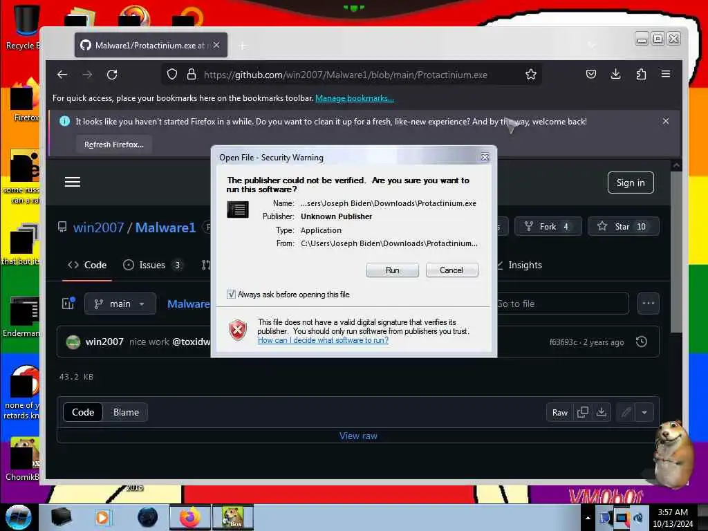Click the volume speaker tray icon
This screenshot has width=708, height=531.
point(638,518)
